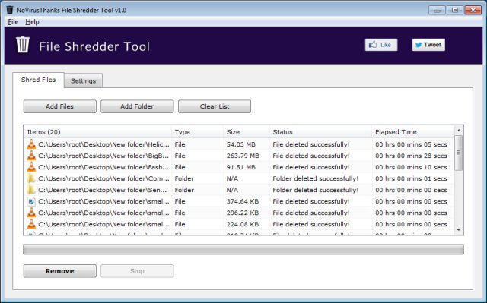487x303 pixels.
Task: Click the Add Folder button
Action: click(137, 106)
